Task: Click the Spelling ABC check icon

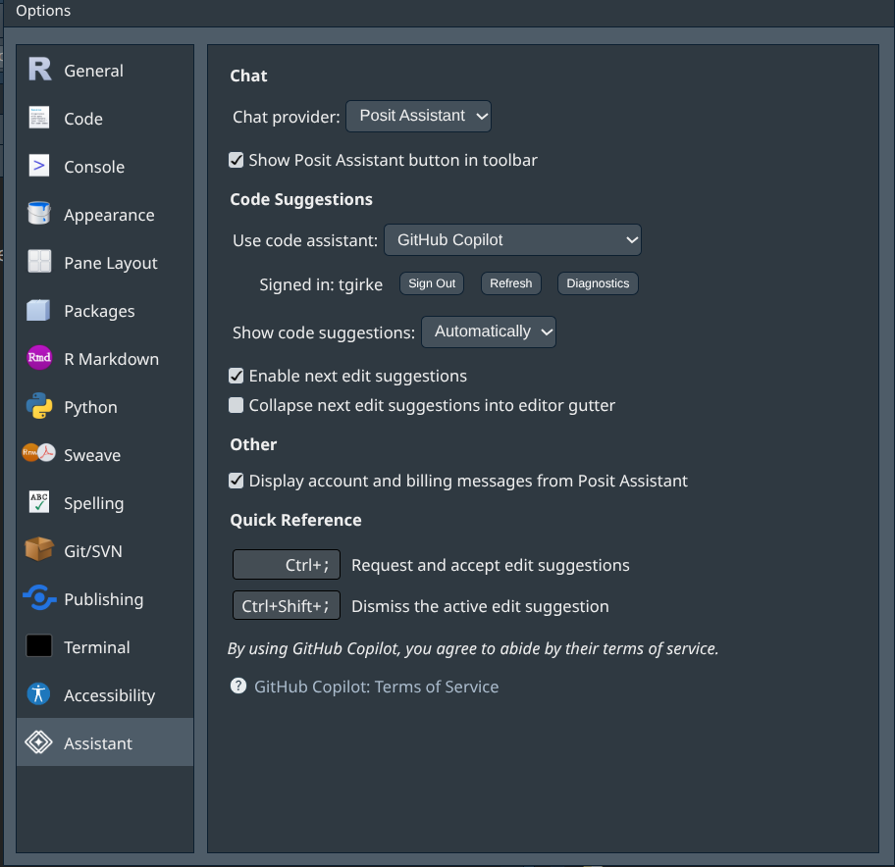Action: point(39,502)
